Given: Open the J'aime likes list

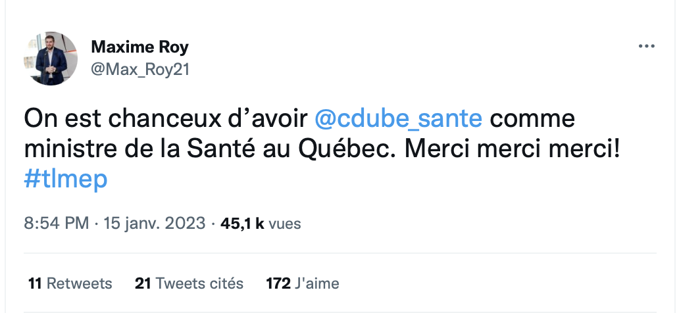Looking at the screenshot, I should tap(317, 283).
